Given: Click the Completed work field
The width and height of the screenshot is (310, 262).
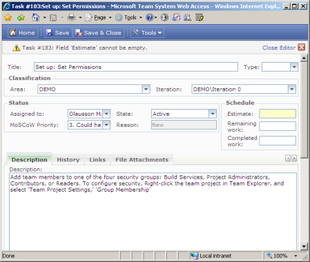Looking at the screenshot, I should coord(278,141).
